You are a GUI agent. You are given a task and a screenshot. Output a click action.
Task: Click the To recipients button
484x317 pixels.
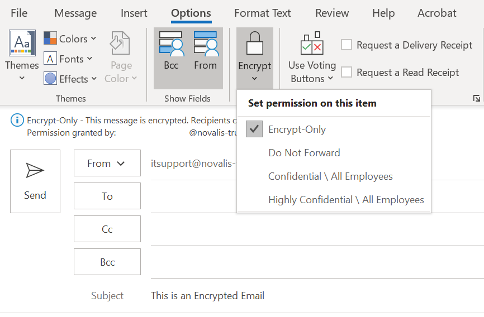pos(107,196)
